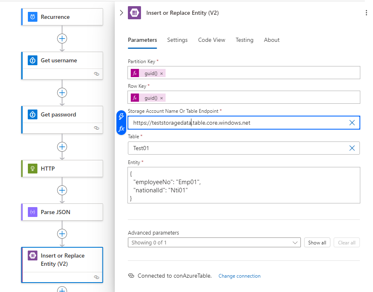This screenshot has height=292, width=373.
Task: Collapse the action details panel chevron
Action: click(x=121, y=13)
